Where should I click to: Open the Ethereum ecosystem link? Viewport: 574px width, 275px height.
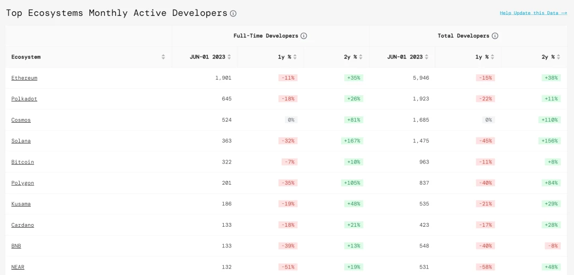click(x=24, y=78)
